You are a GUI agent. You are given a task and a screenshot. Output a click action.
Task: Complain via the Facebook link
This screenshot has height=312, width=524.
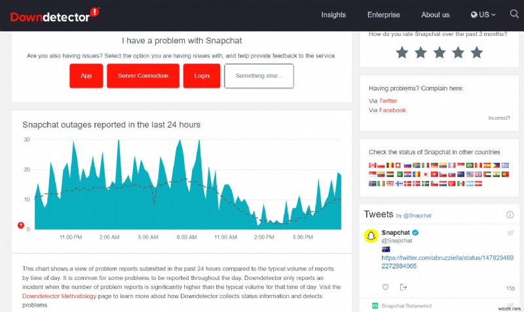click(392, 110)
